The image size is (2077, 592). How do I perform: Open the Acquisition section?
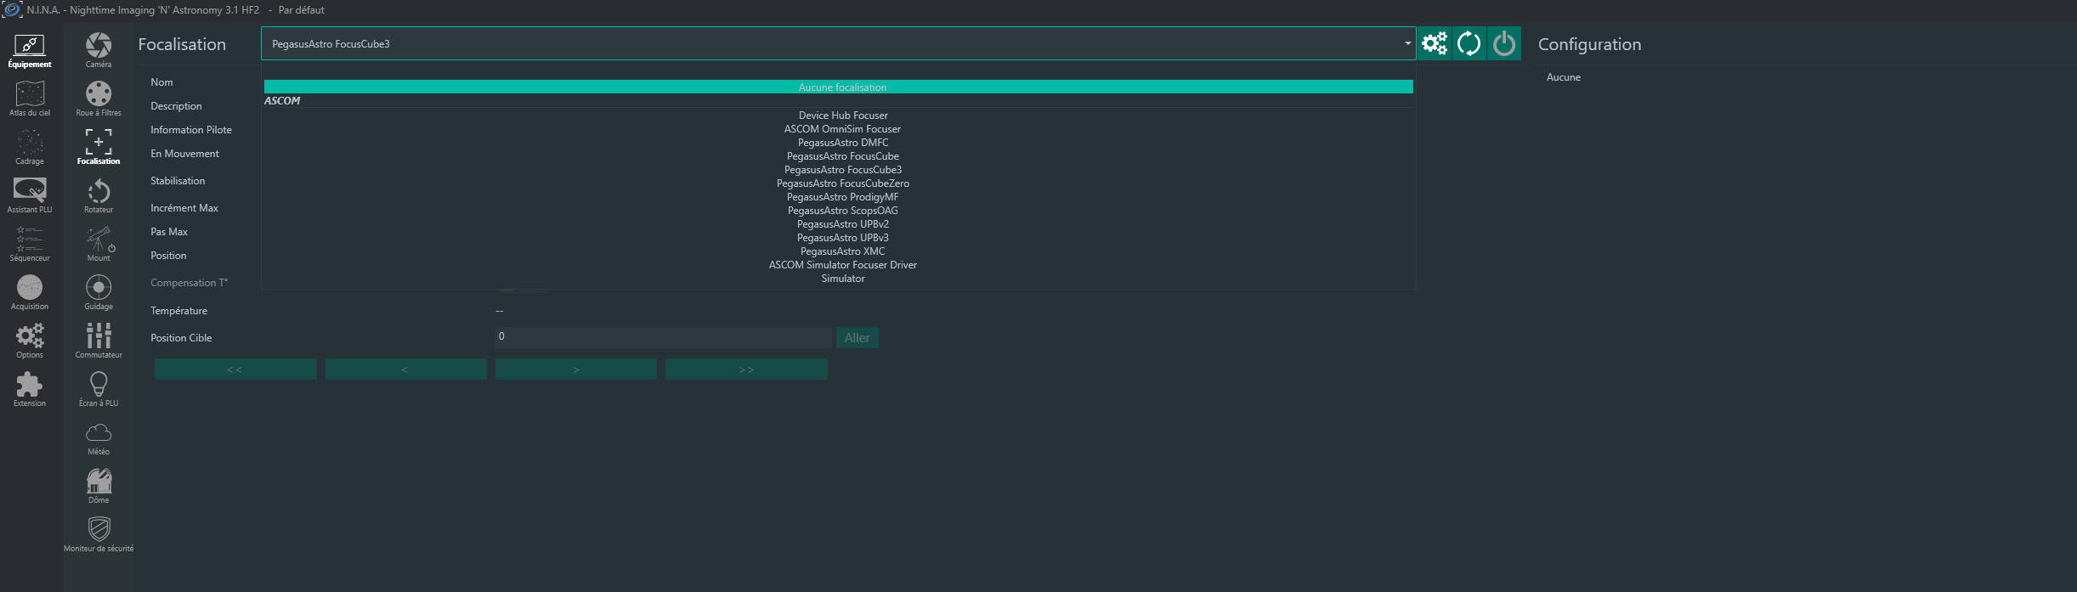[x=30, y=293]
